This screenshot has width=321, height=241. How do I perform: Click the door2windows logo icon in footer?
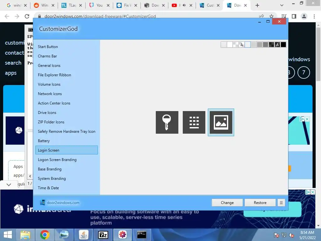[42, 202]
